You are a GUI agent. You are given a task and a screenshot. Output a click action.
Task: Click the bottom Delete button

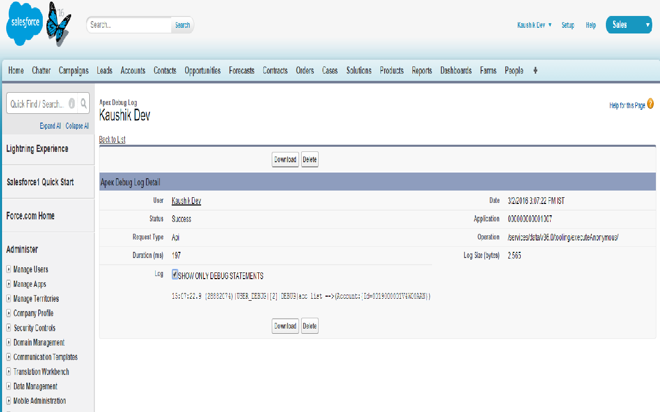tap(310, 326)
